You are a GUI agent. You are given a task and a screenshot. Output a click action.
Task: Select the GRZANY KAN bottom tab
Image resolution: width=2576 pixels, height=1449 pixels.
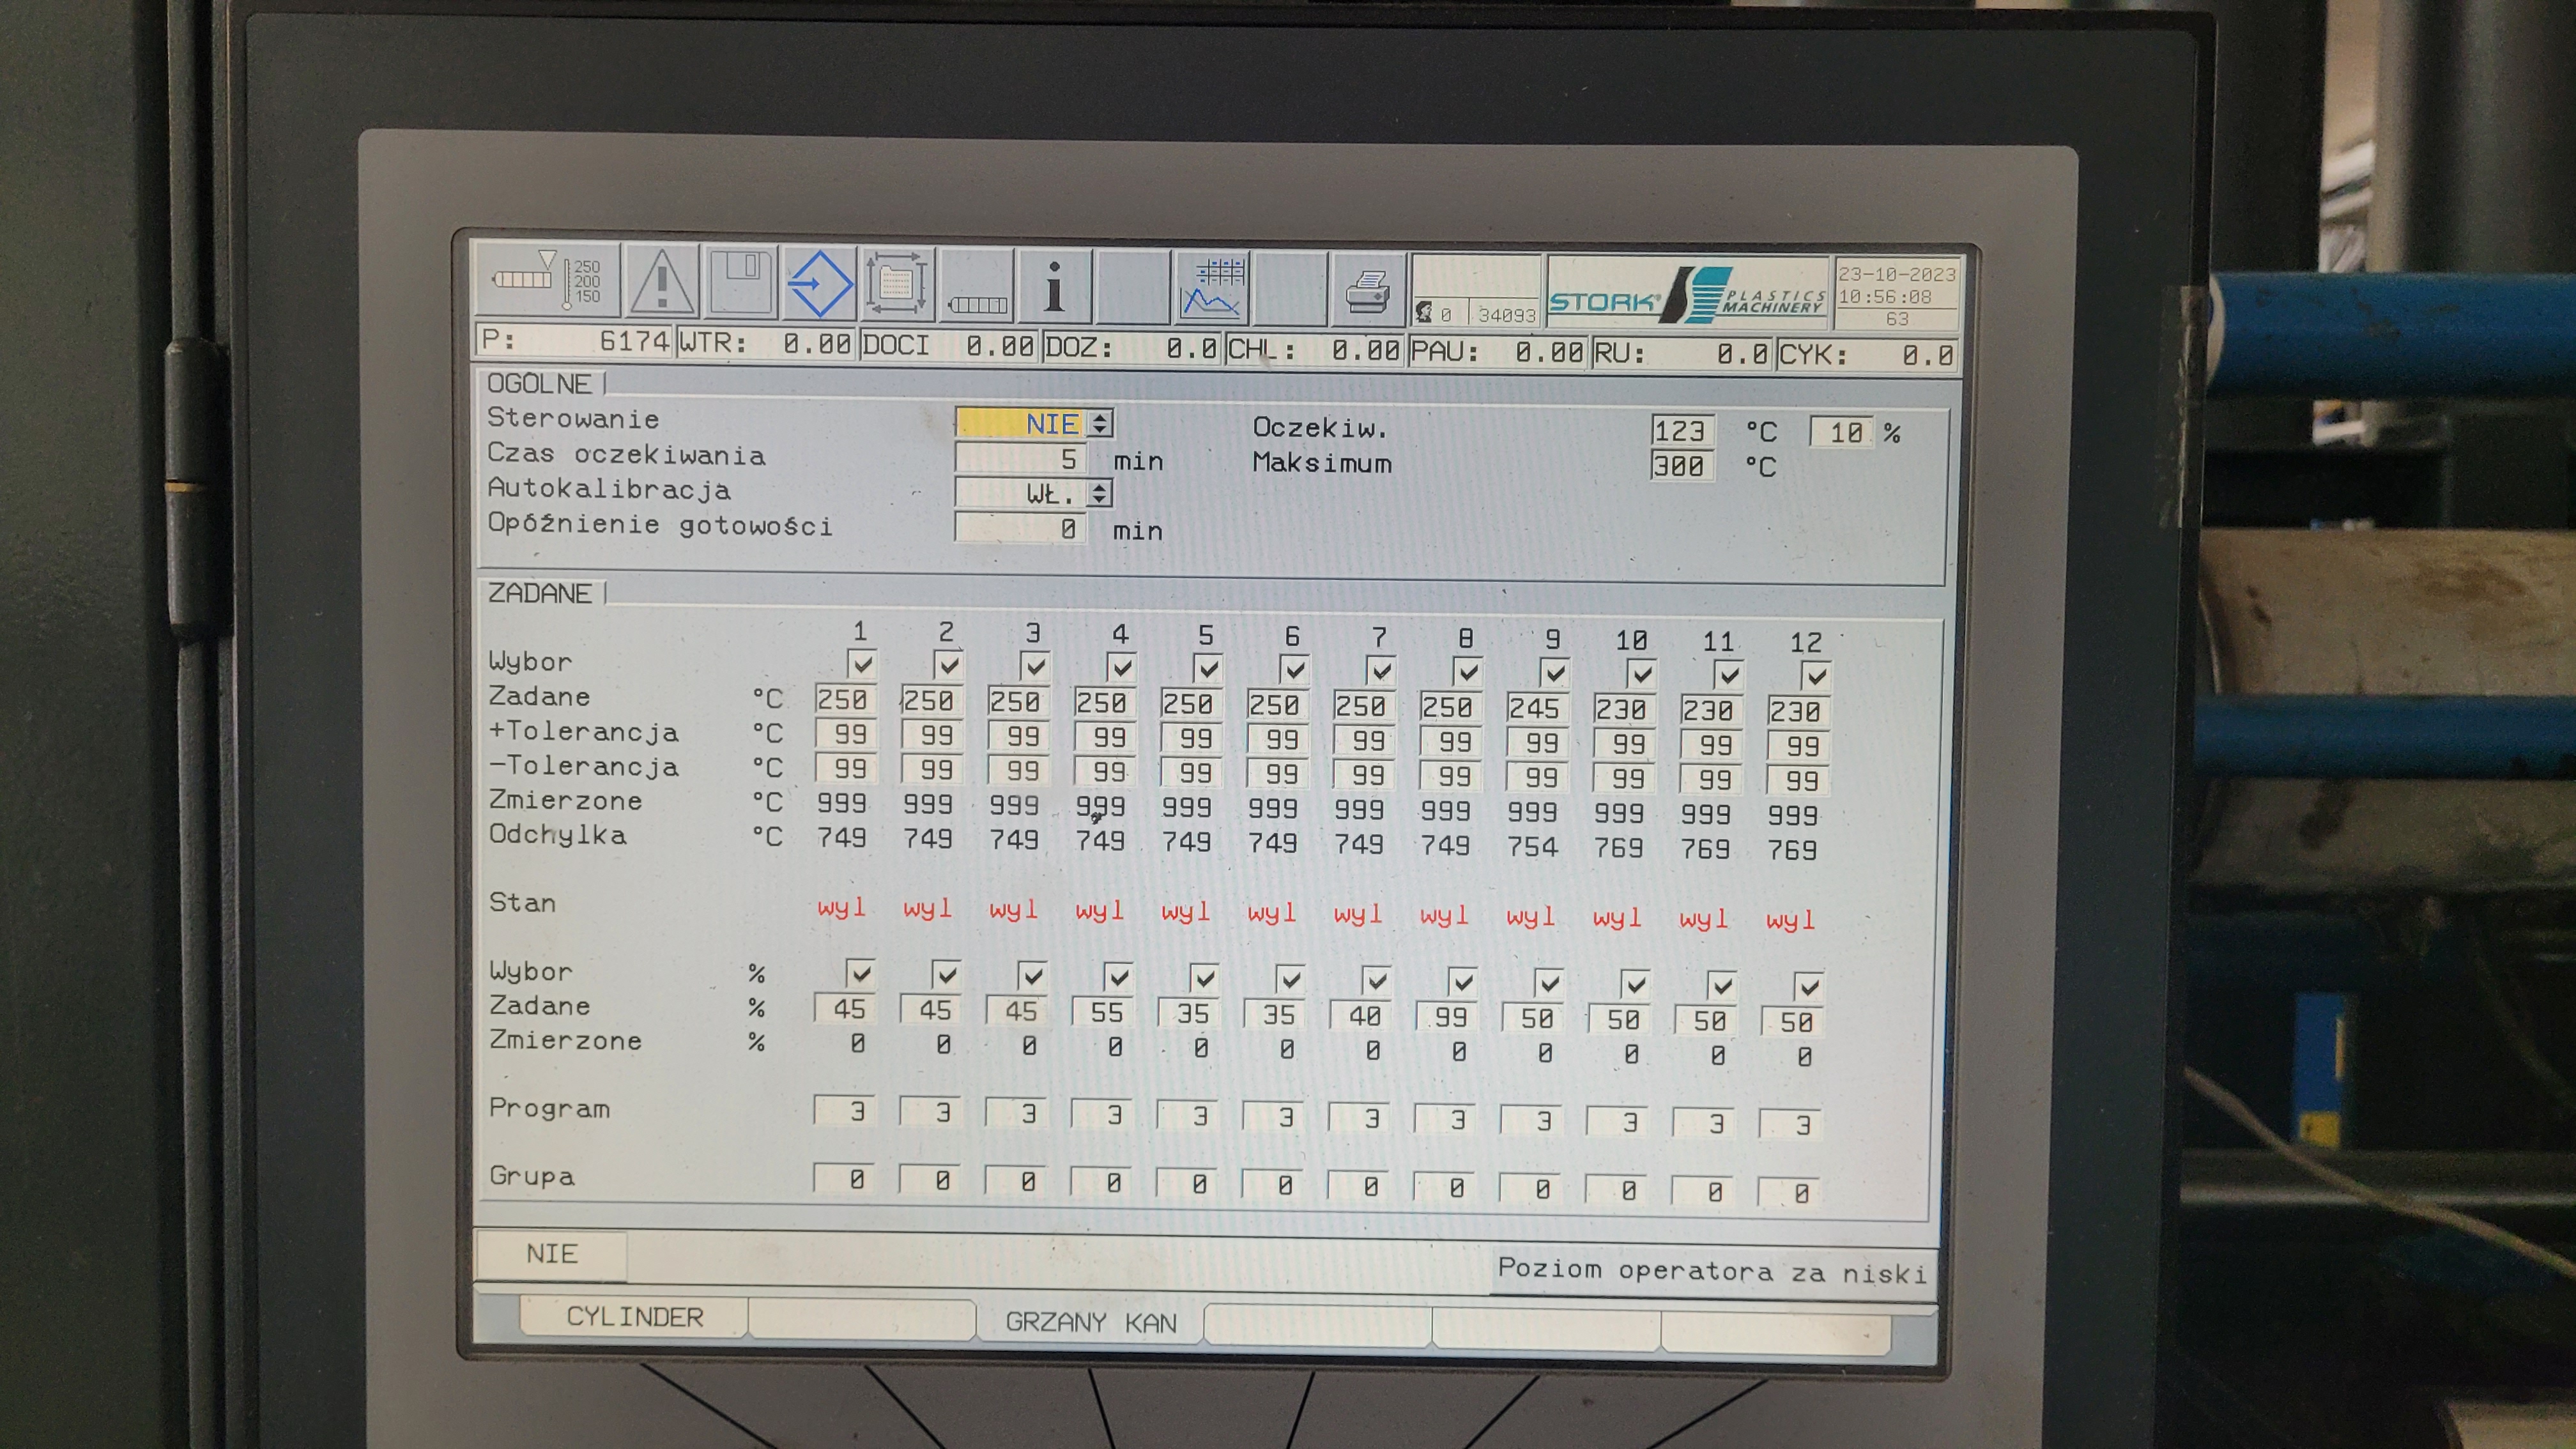1090,1322
